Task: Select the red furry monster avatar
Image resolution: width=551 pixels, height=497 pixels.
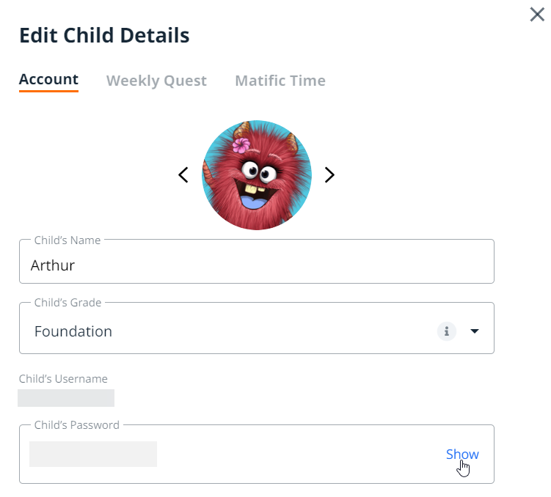Action: point(257,175)
